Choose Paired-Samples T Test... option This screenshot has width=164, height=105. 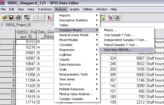pos(126,45)
